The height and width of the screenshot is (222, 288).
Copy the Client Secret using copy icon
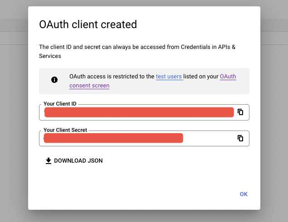pyautogui.click(x=240, y=138)
